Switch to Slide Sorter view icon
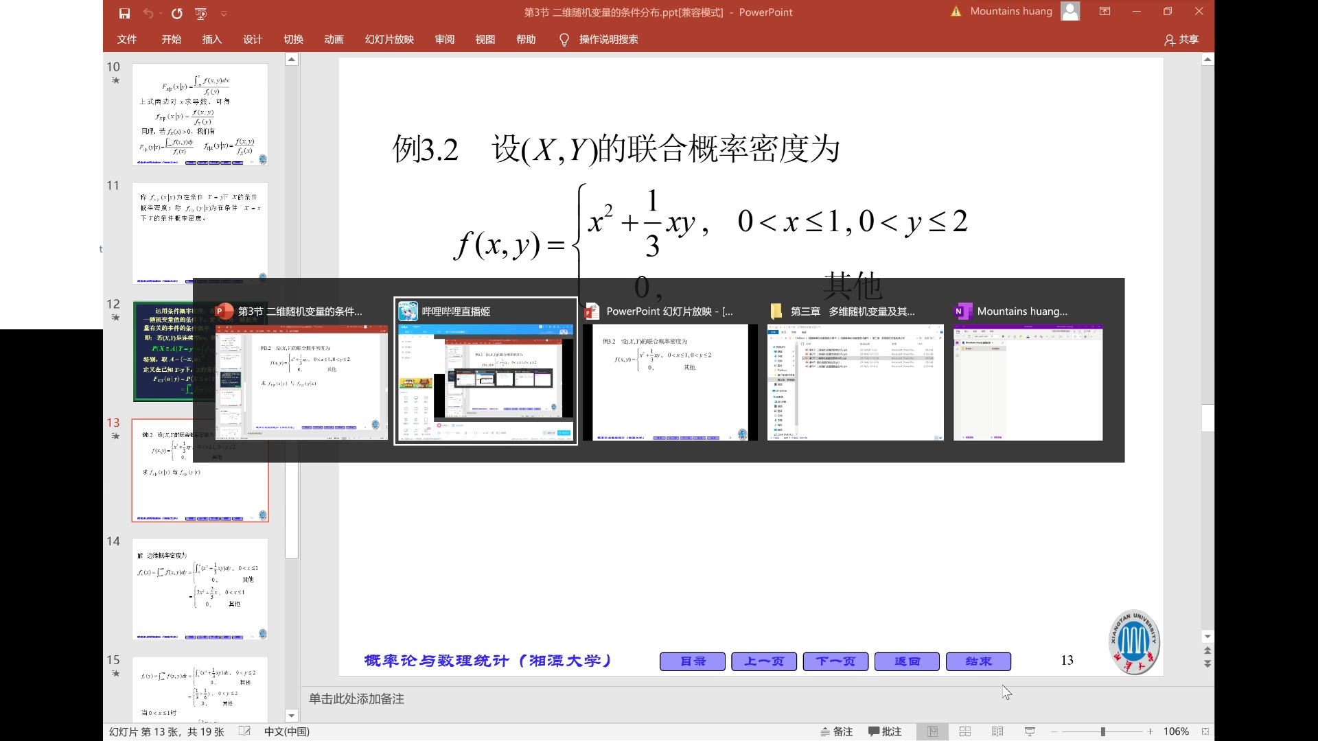Screen dimensions: 1318x741 tap(964, 731)
